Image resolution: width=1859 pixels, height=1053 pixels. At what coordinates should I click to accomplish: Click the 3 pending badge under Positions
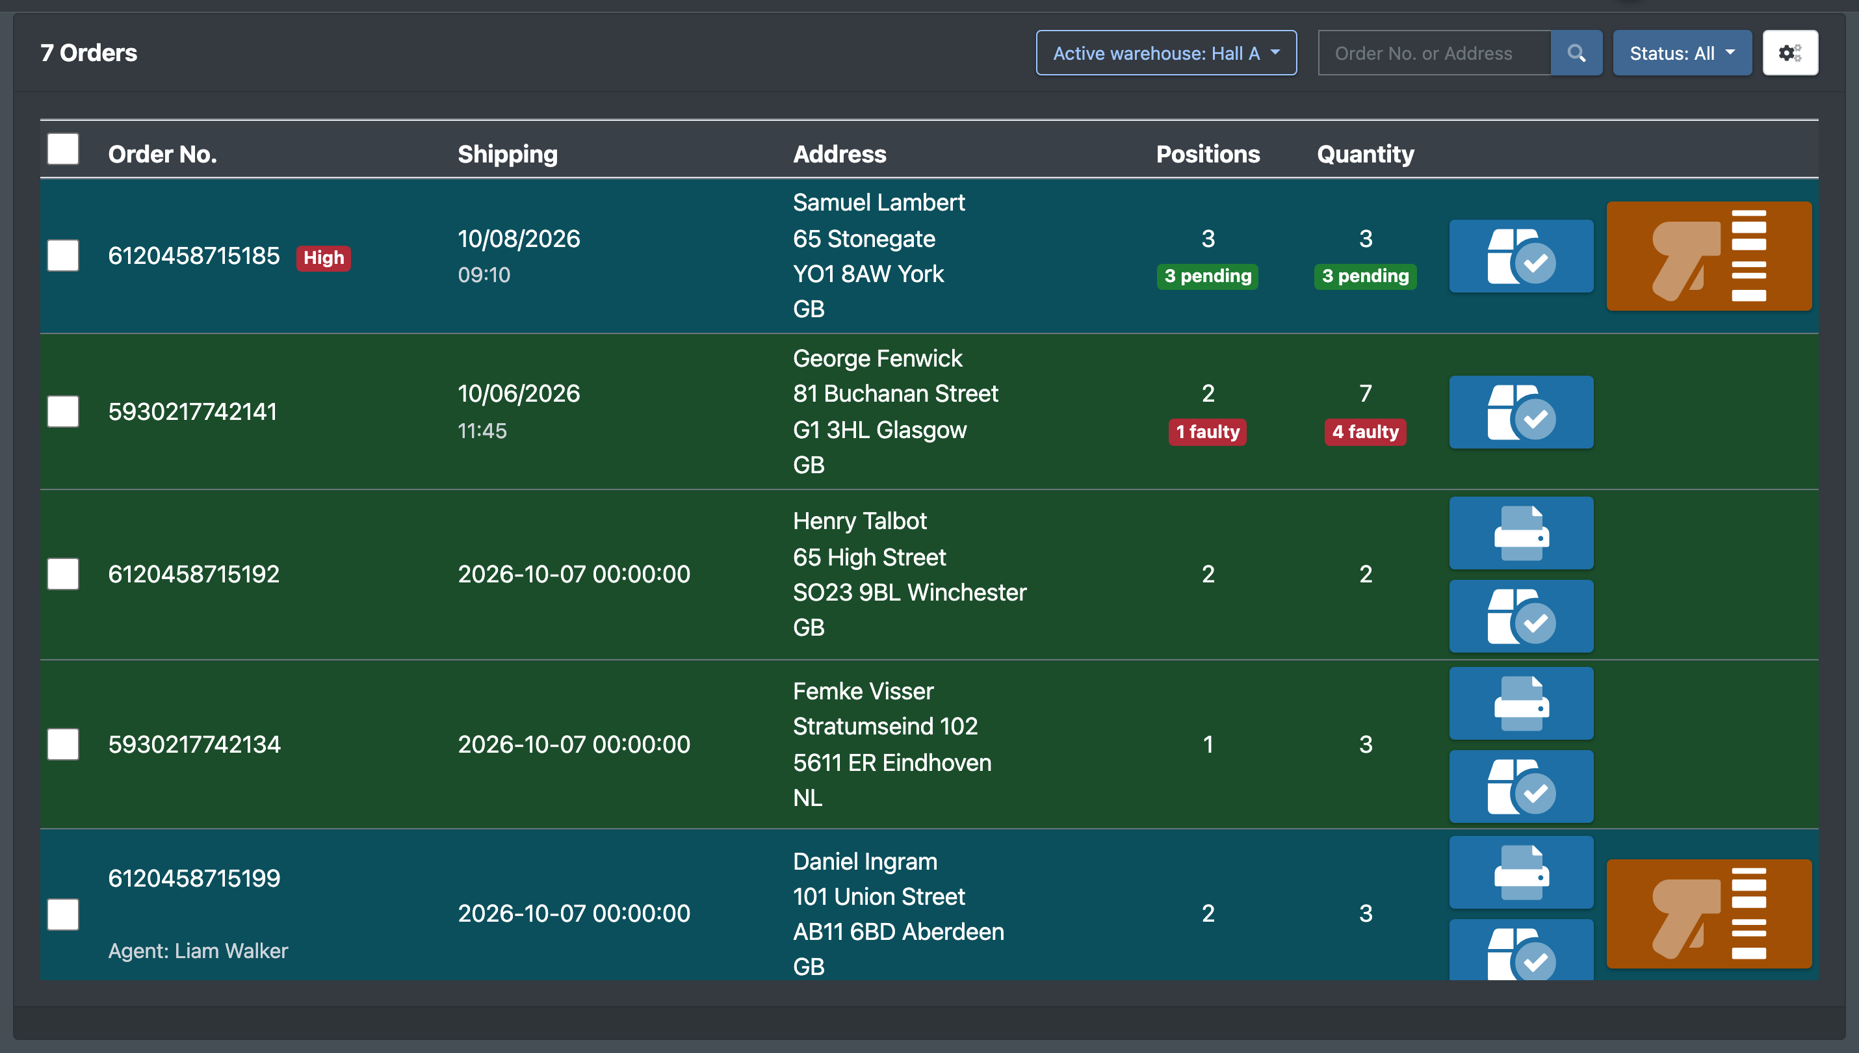point(1208,276)
